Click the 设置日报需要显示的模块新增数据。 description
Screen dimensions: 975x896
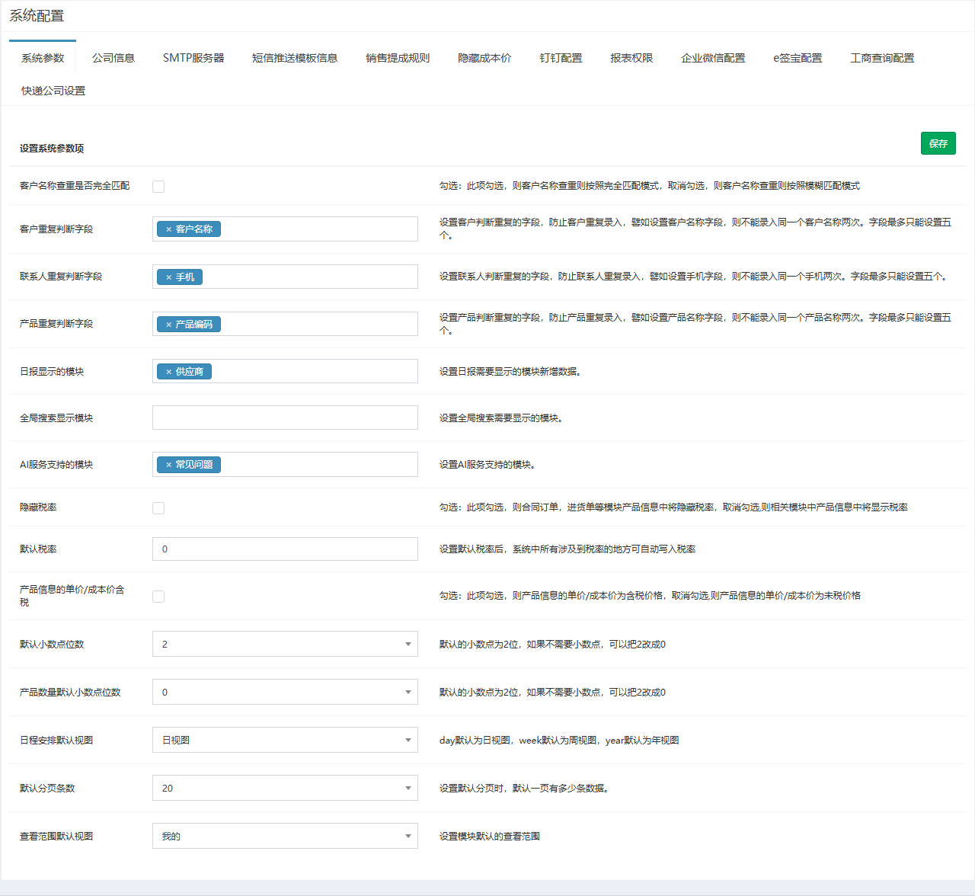(x=512, y=372)
